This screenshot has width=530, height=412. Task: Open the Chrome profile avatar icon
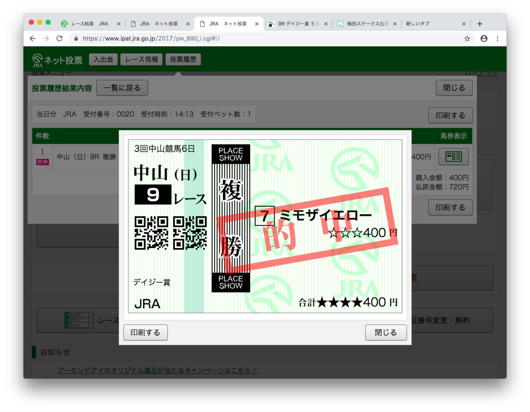(x=484, y=38)
